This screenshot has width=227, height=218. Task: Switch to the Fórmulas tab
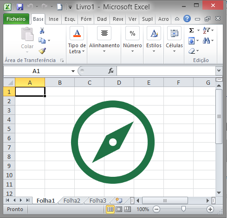(x=86, y=19)
